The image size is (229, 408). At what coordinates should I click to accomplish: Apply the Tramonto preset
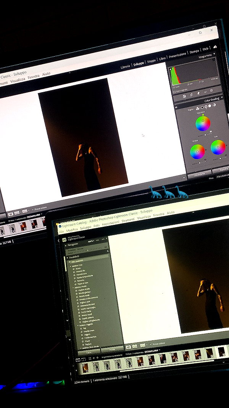point(80,281)
